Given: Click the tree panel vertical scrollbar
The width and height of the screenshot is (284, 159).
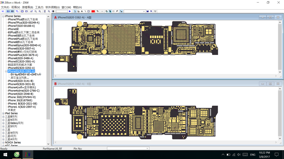Looking at the screenshot, I should (x=48, y=68).
